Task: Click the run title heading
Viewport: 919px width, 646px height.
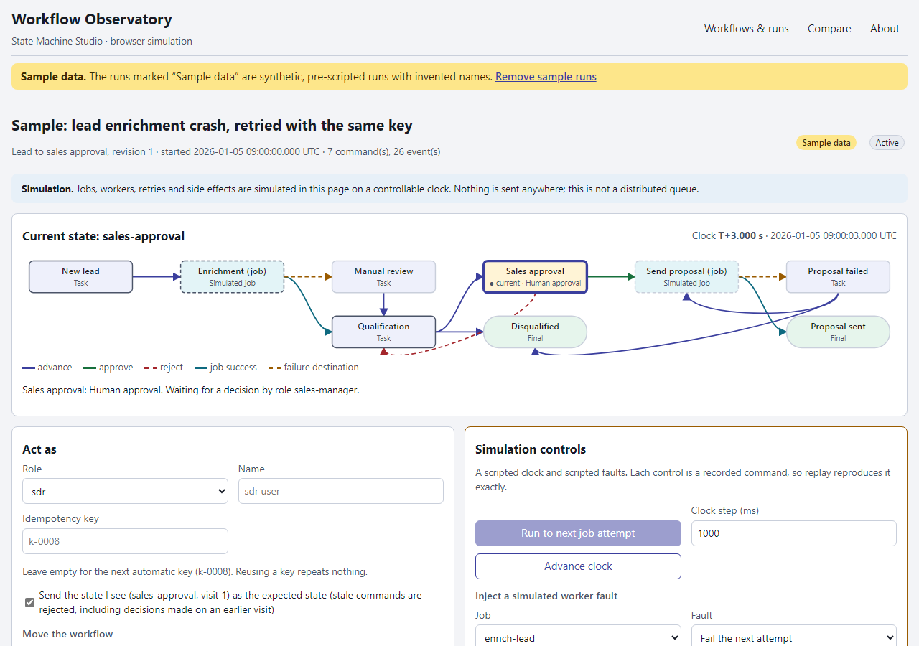Action: coord(212,126)
